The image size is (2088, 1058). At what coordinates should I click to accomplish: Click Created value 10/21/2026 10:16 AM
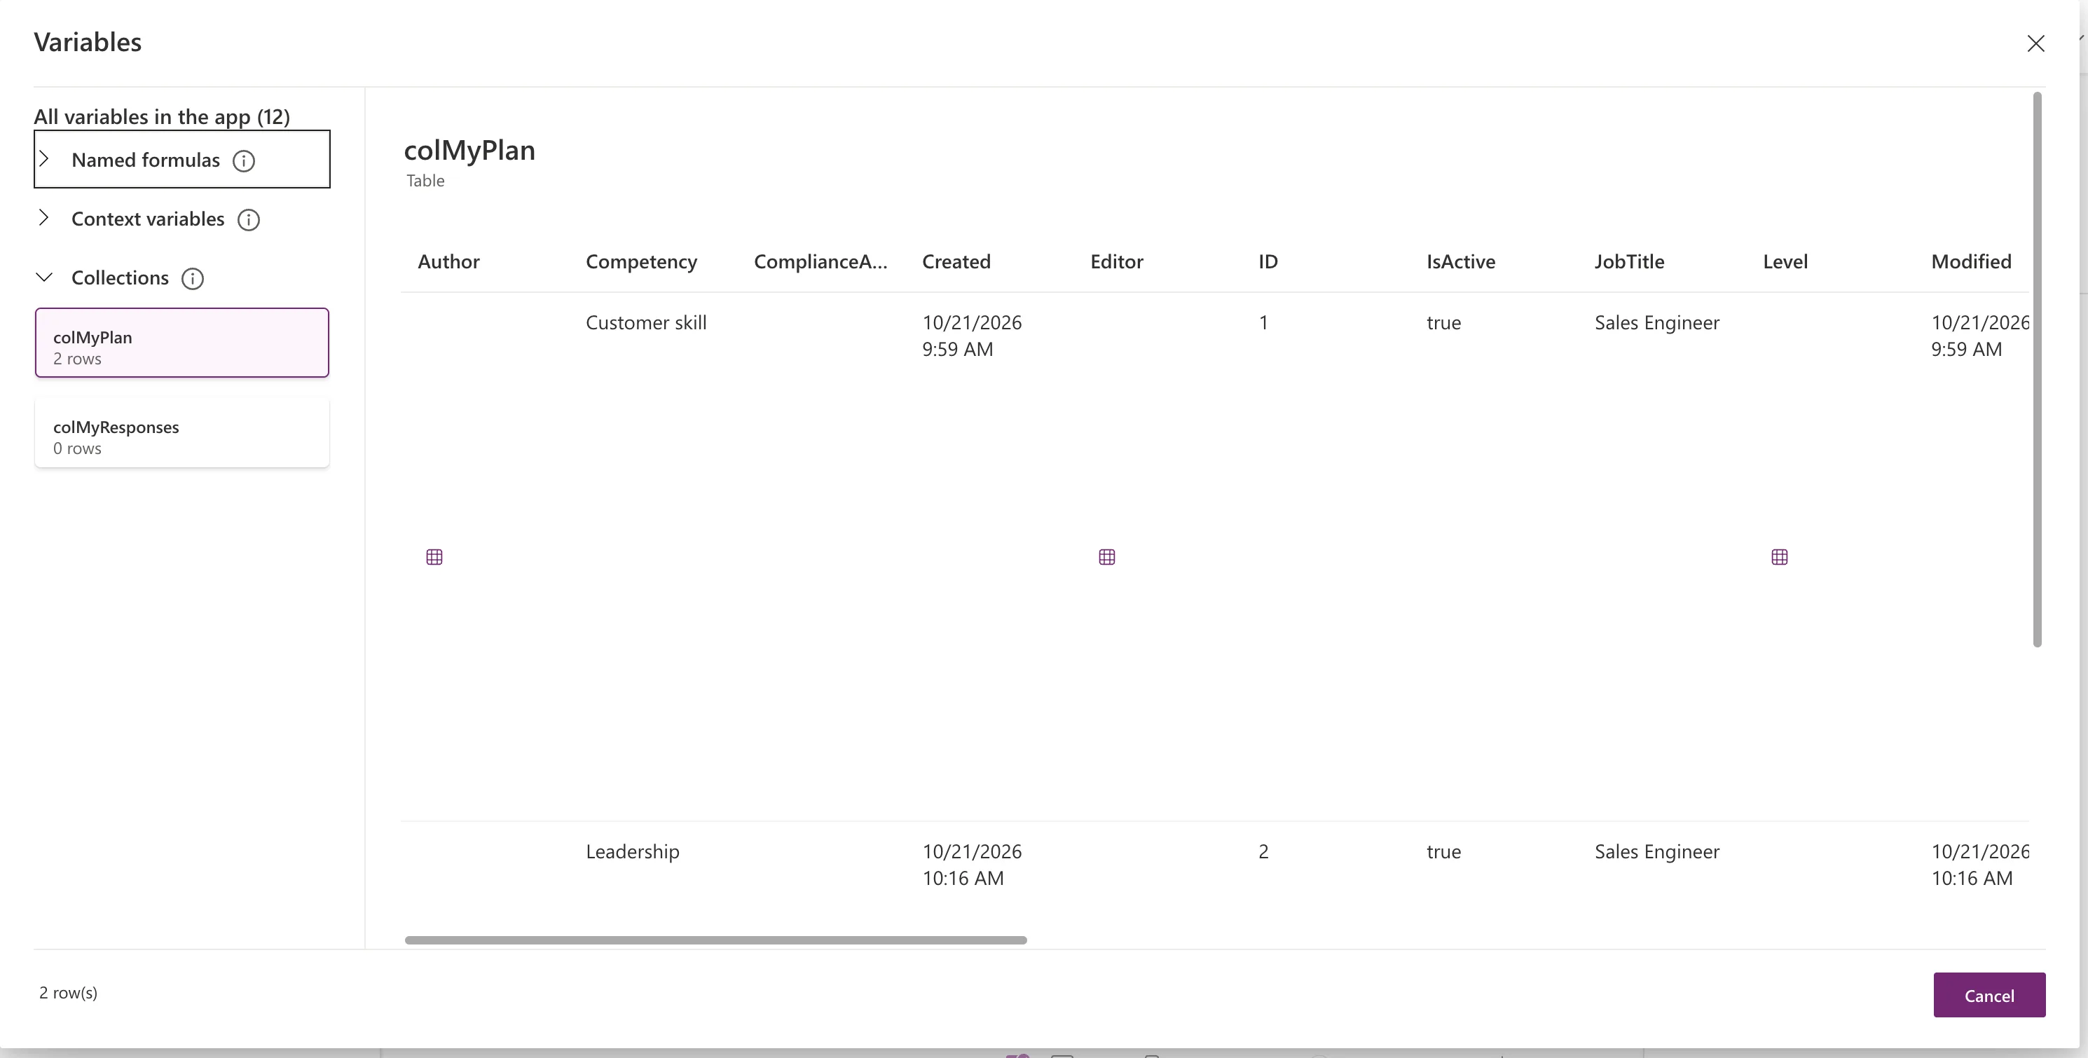[x=972, y=865]
